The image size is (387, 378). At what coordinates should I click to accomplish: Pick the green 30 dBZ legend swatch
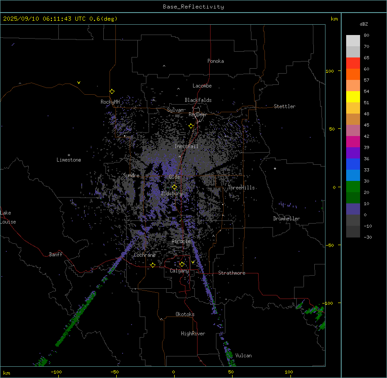353,187
